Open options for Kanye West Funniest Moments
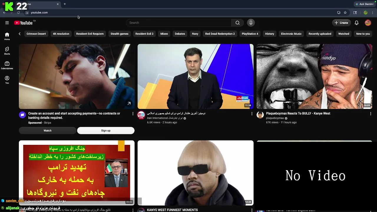The width and height of the screenshot is (377, 212). 252,210
